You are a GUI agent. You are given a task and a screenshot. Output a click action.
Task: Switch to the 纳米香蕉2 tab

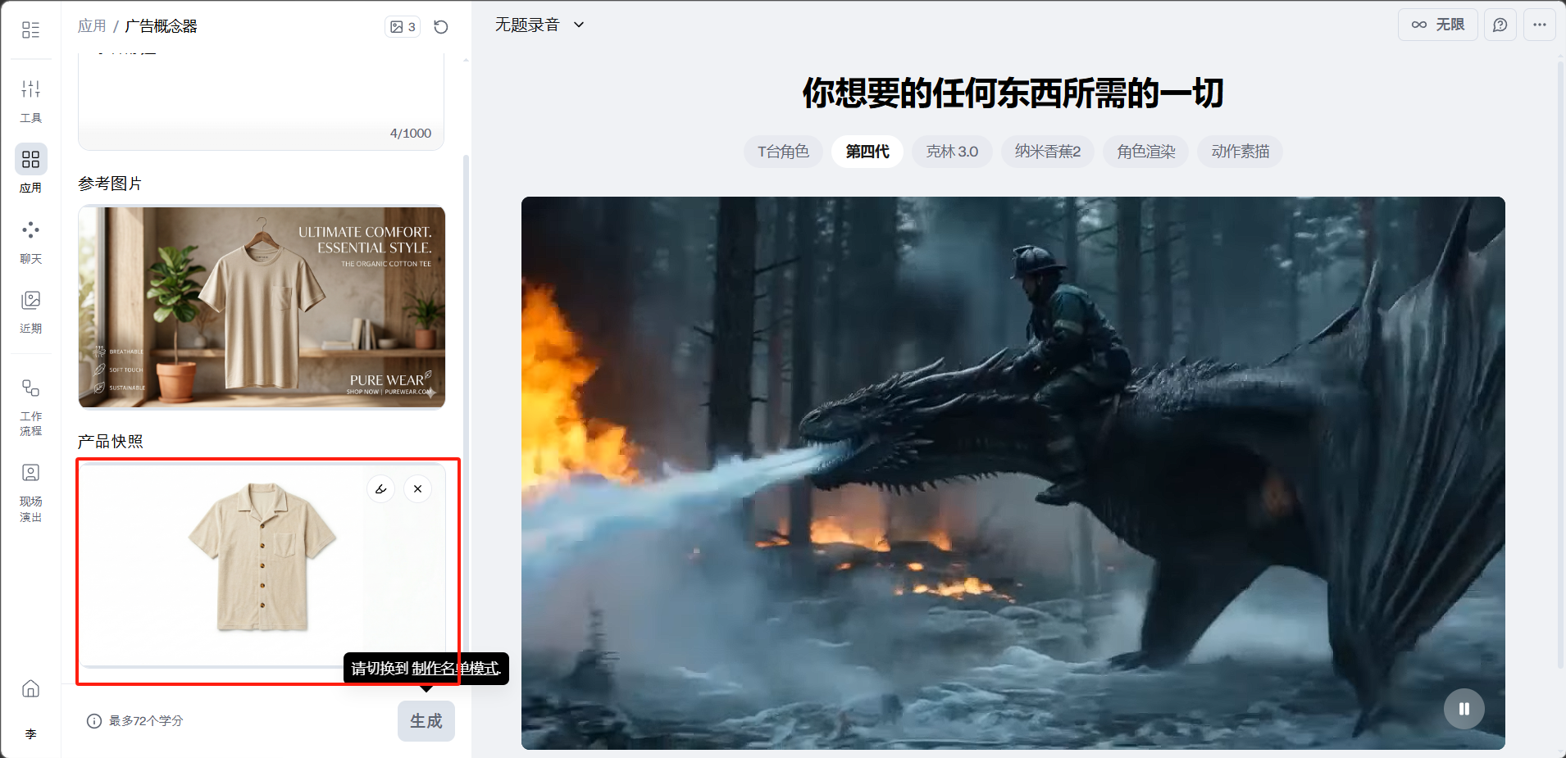(1047, 152)
